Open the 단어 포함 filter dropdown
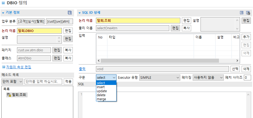This screenshot has width=253, height=118. (12, 81)
